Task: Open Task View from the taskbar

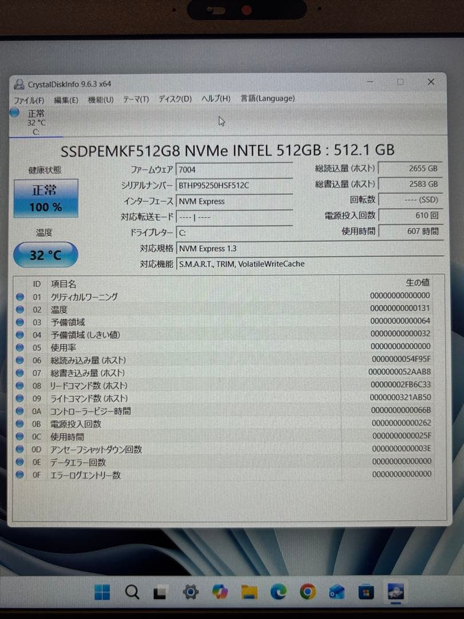Action: pyautogui.click(x=160, y=592)
